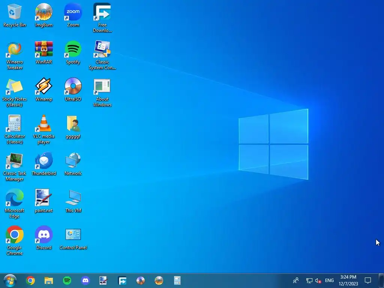This screenshot has width=384, height=288.
Task: Select the UltraISO desktop shortcut
Action: (x=73, y=90)
